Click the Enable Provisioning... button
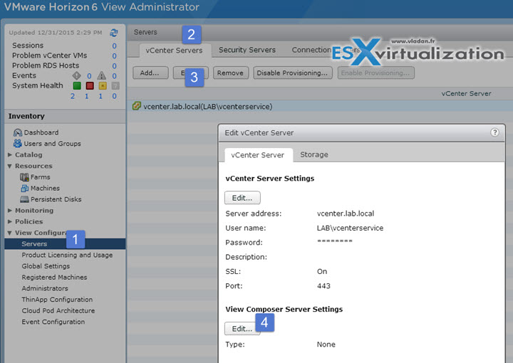Viewport: 513px width, 363px height. 375,73
